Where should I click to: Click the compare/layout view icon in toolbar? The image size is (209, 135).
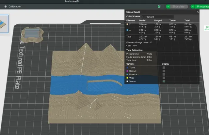[159, 7]
